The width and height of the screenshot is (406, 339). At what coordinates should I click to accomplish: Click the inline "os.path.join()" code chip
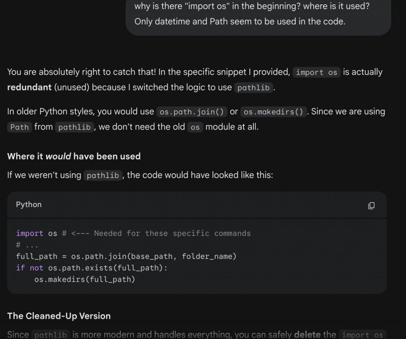click(192, 112)
